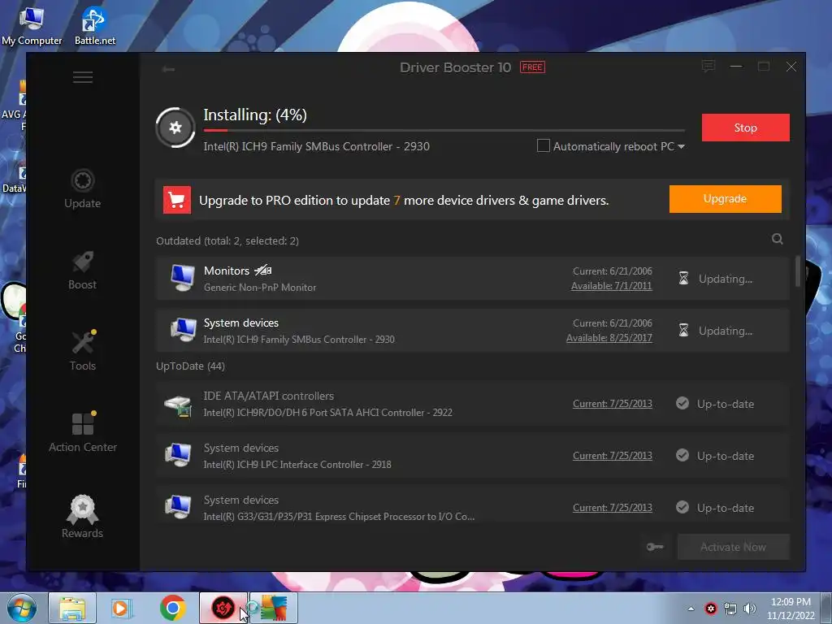Click the SMBus Controller device icon in list
832x624 pixels.
pos(183,330)
